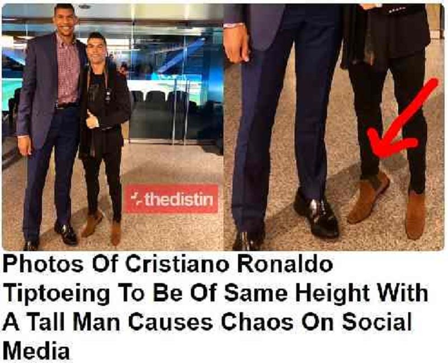448x363 pixels.
Task: Click the flat brown boot at right edge
Action: click(x=416, y=216)
